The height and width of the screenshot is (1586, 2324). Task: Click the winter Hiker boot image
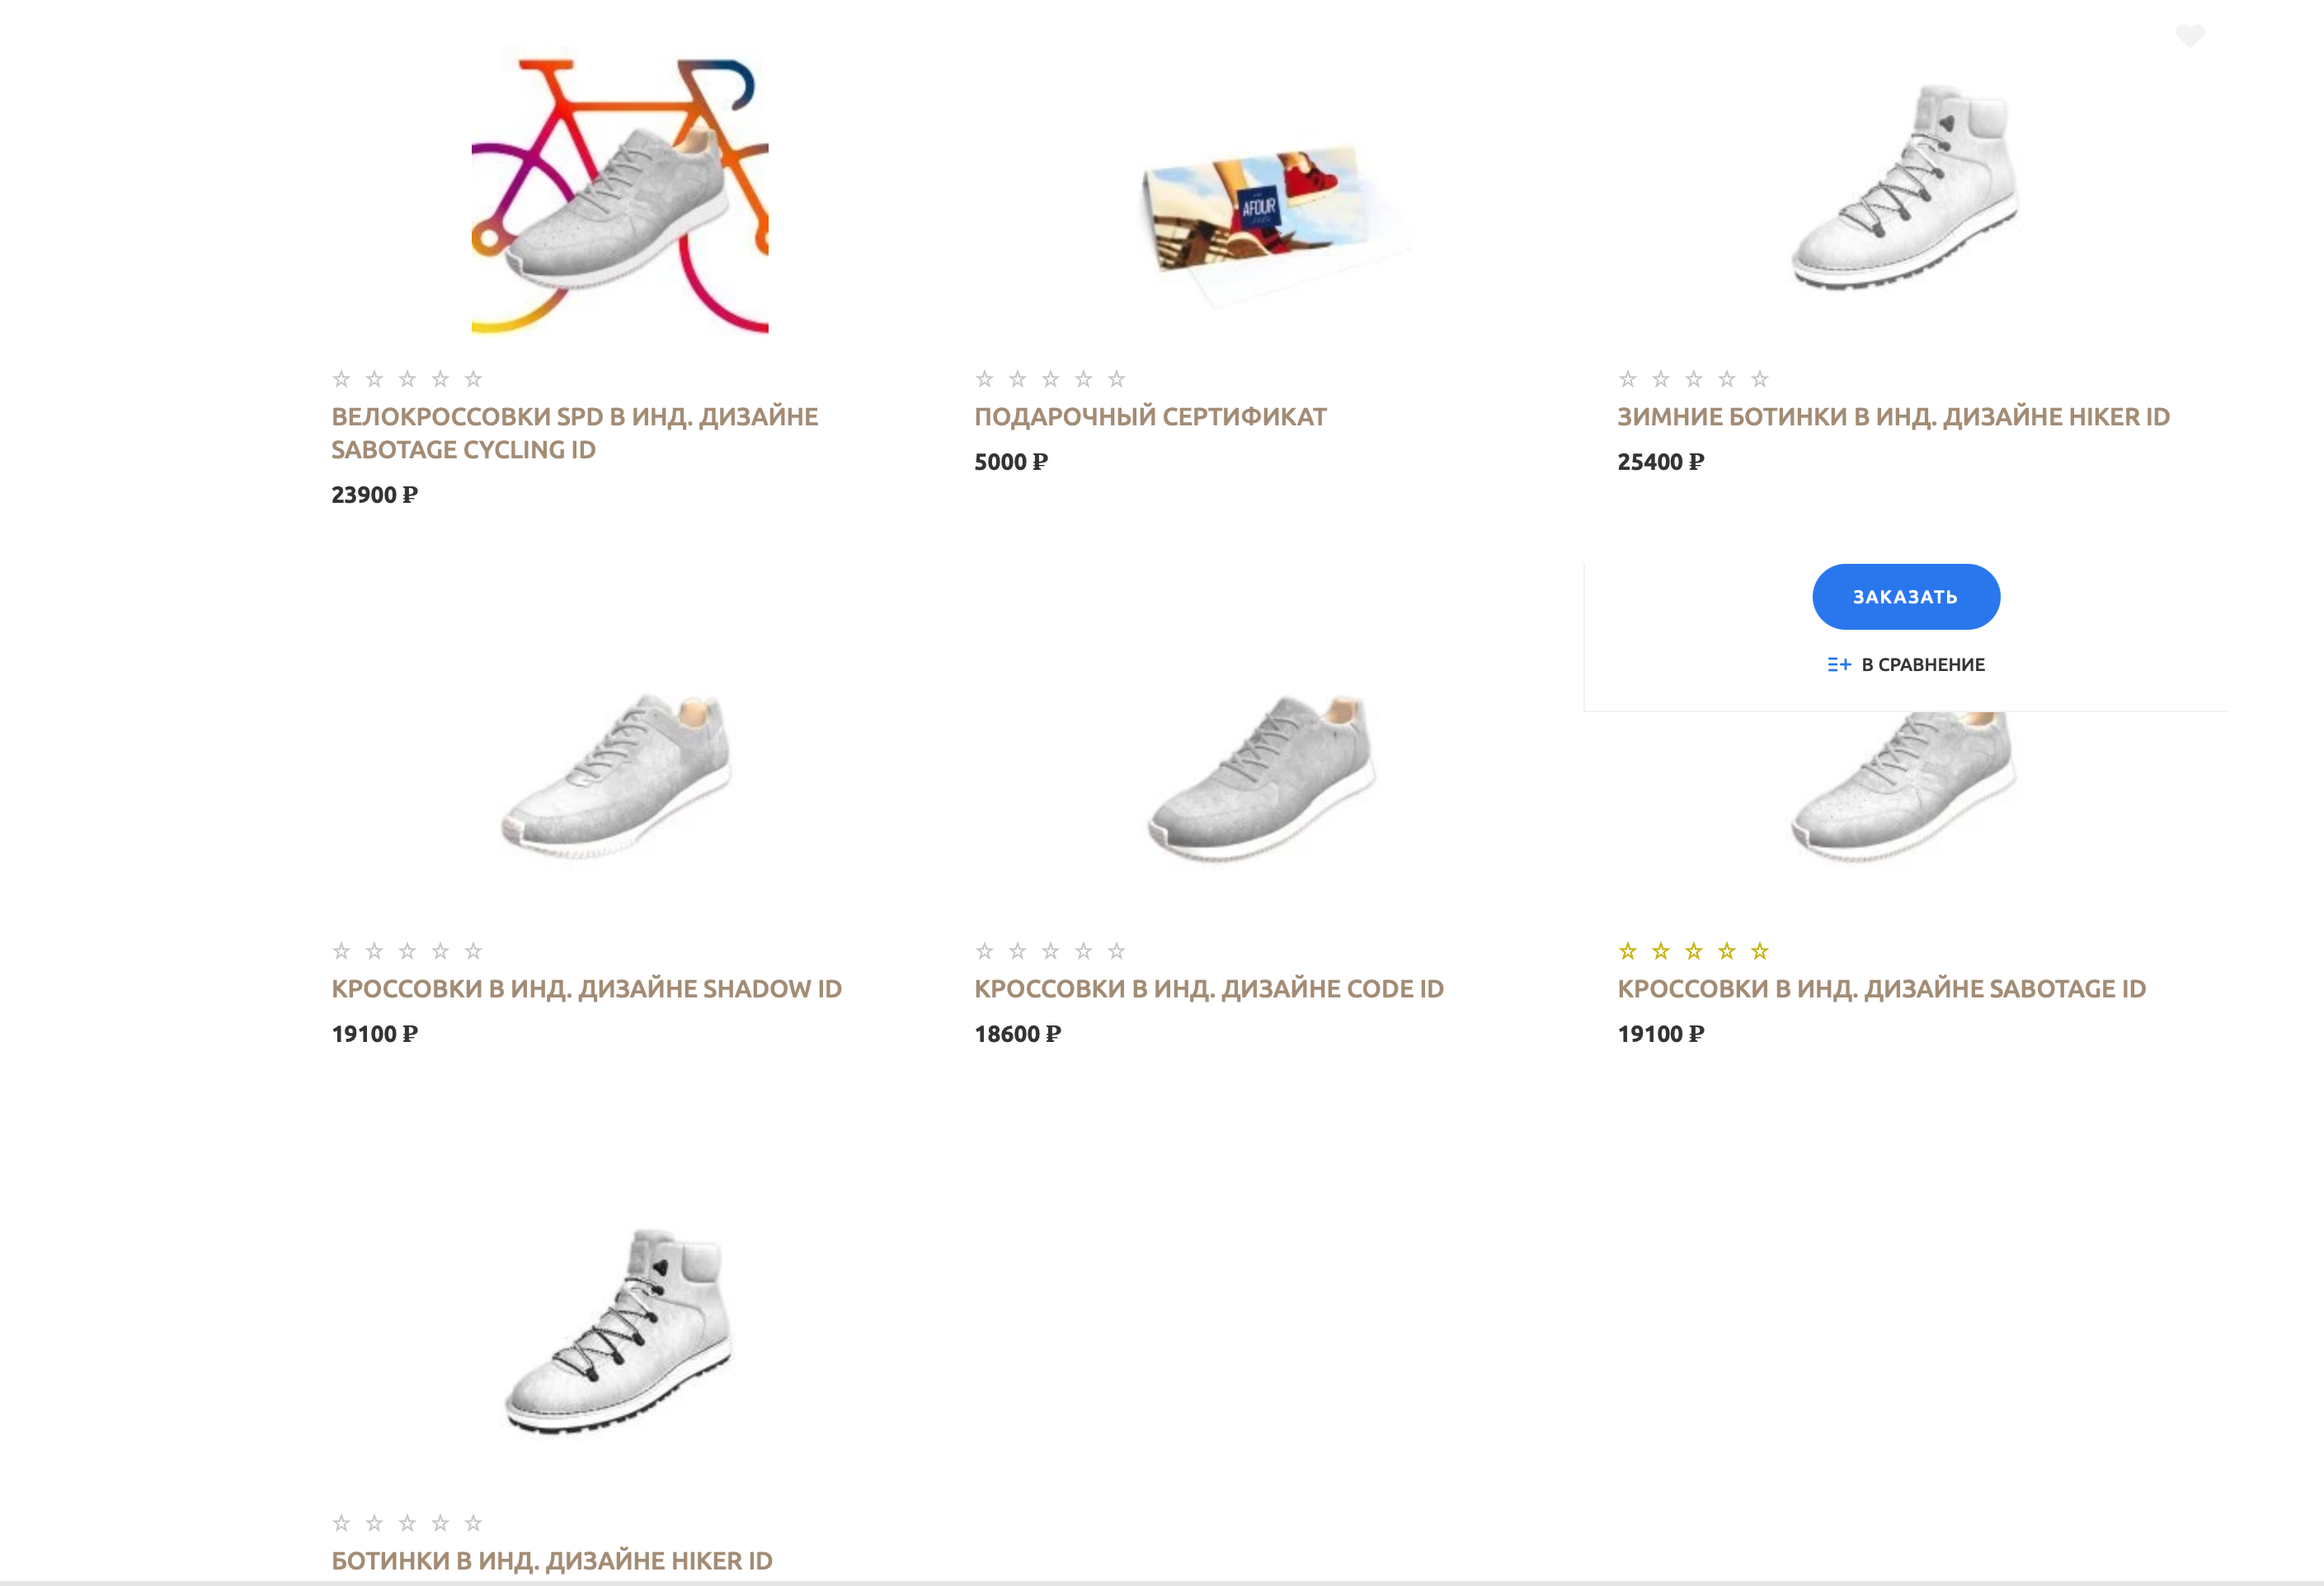1905,188
